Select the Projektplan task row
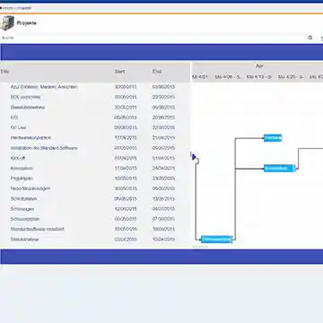 (x=95, y=179)
